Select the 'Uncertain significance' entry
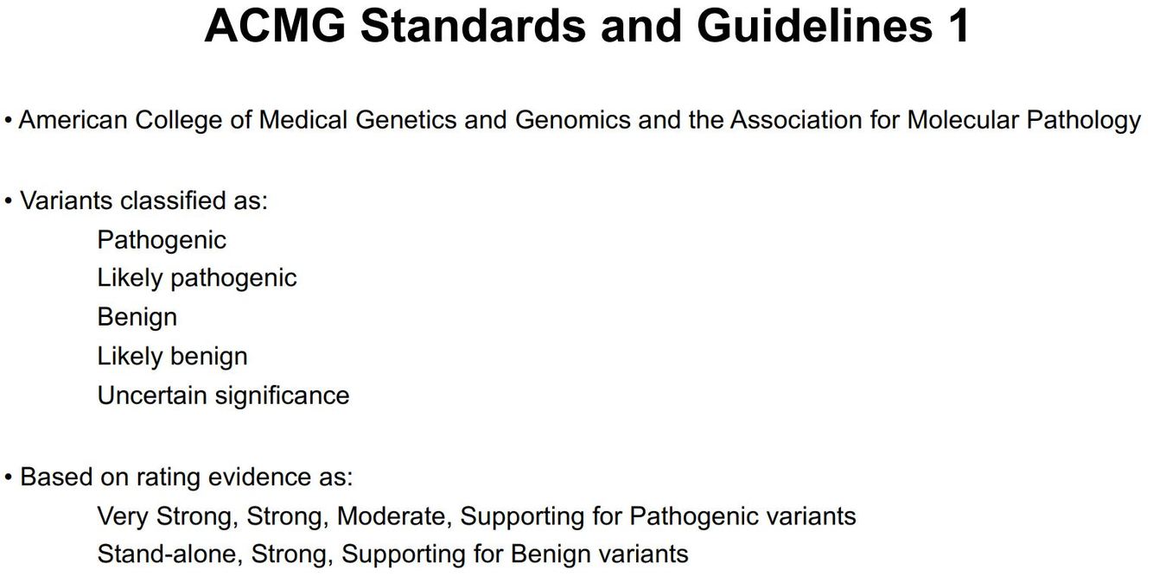Image resolution: width=1153 pixels, height=576 pixels. coord(223,396)
